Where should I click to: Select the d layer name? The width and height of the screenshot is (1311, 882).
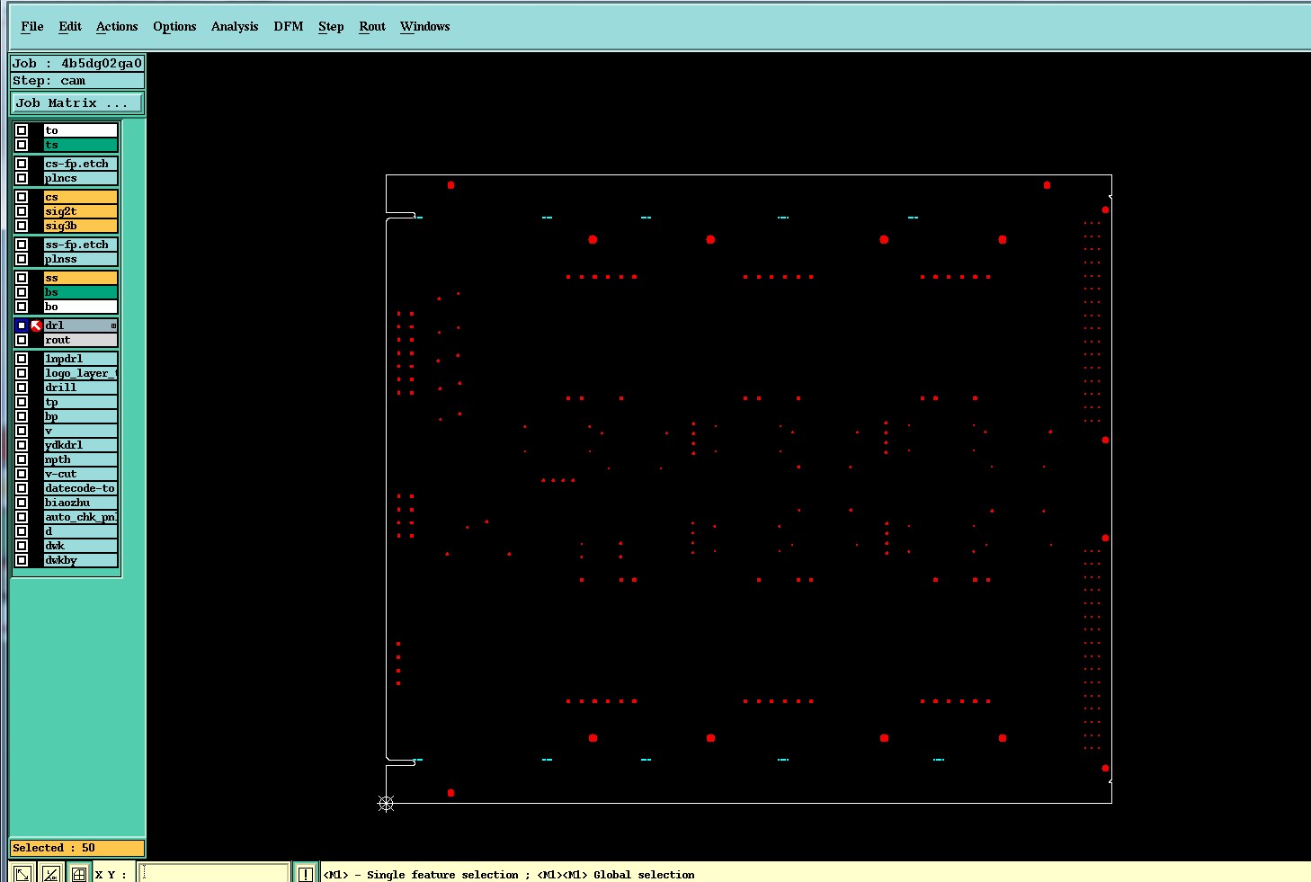pos(80,531)
